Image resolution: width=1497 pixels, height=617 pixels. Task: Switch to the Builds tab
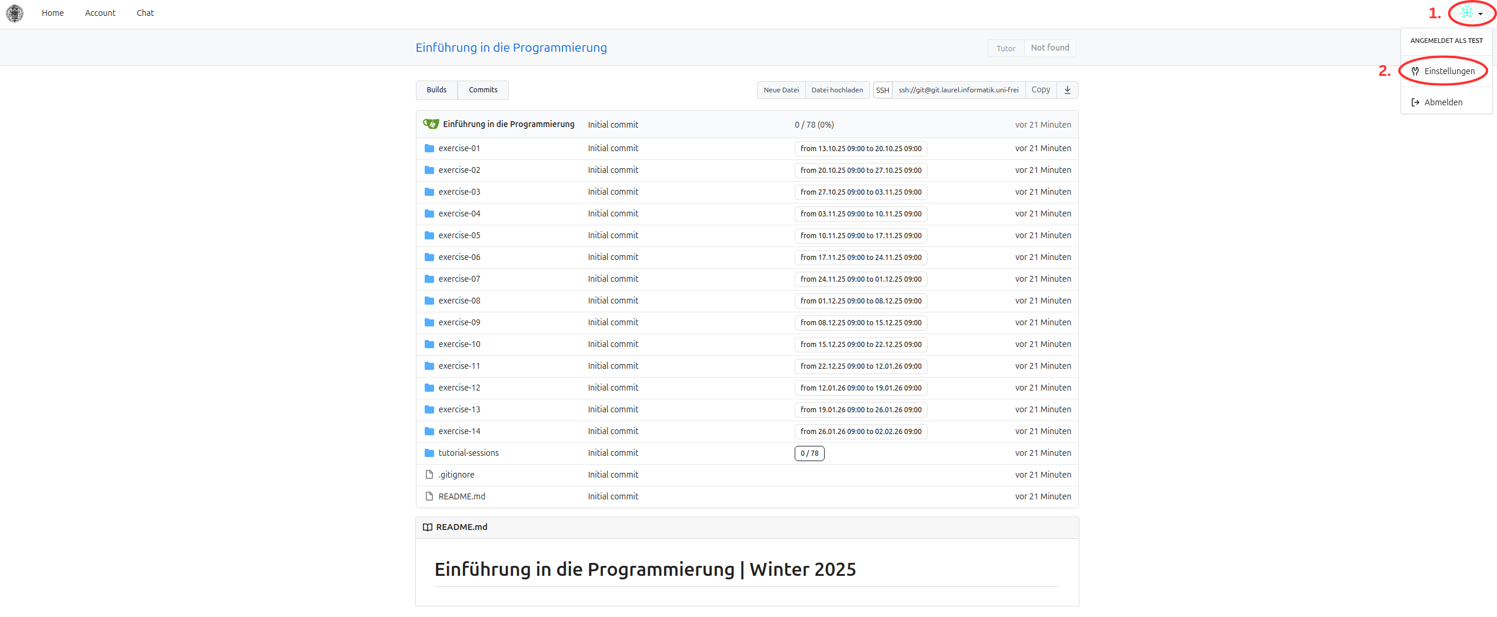coord(436,90)
